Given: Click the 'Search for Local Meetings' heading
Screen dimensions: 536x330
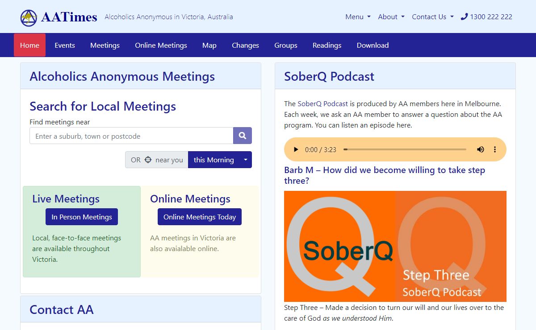Looking at the screenshot, I should 103,106.
